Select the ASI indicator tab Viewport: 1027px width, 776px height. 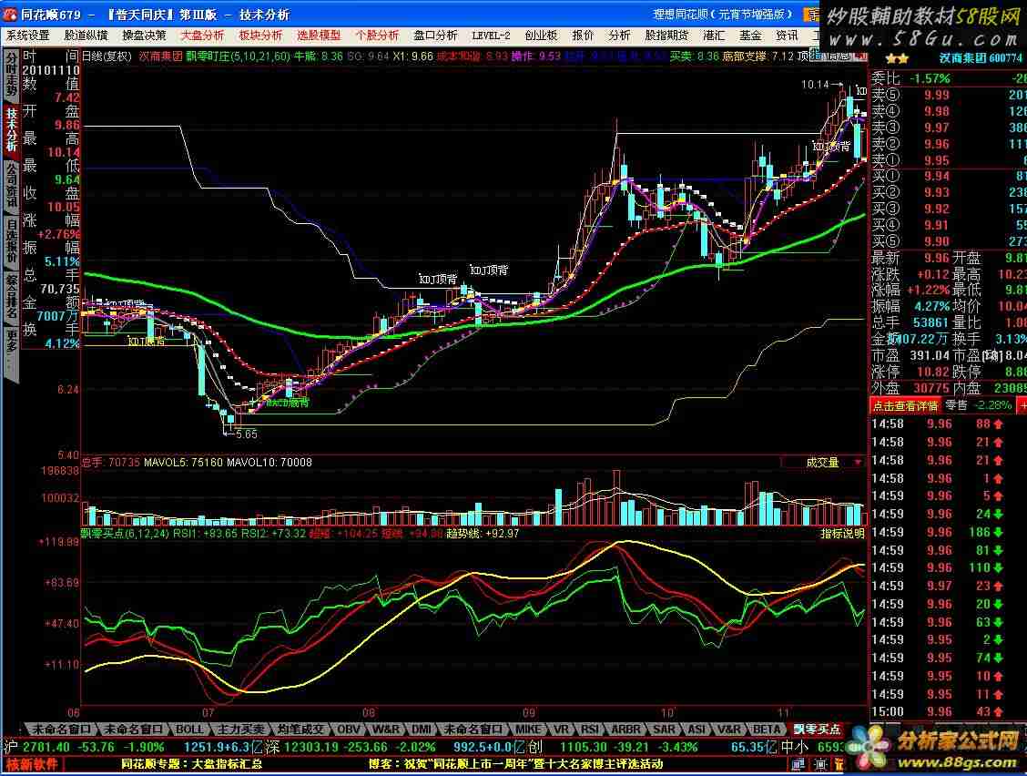click(x=697, y=729)
